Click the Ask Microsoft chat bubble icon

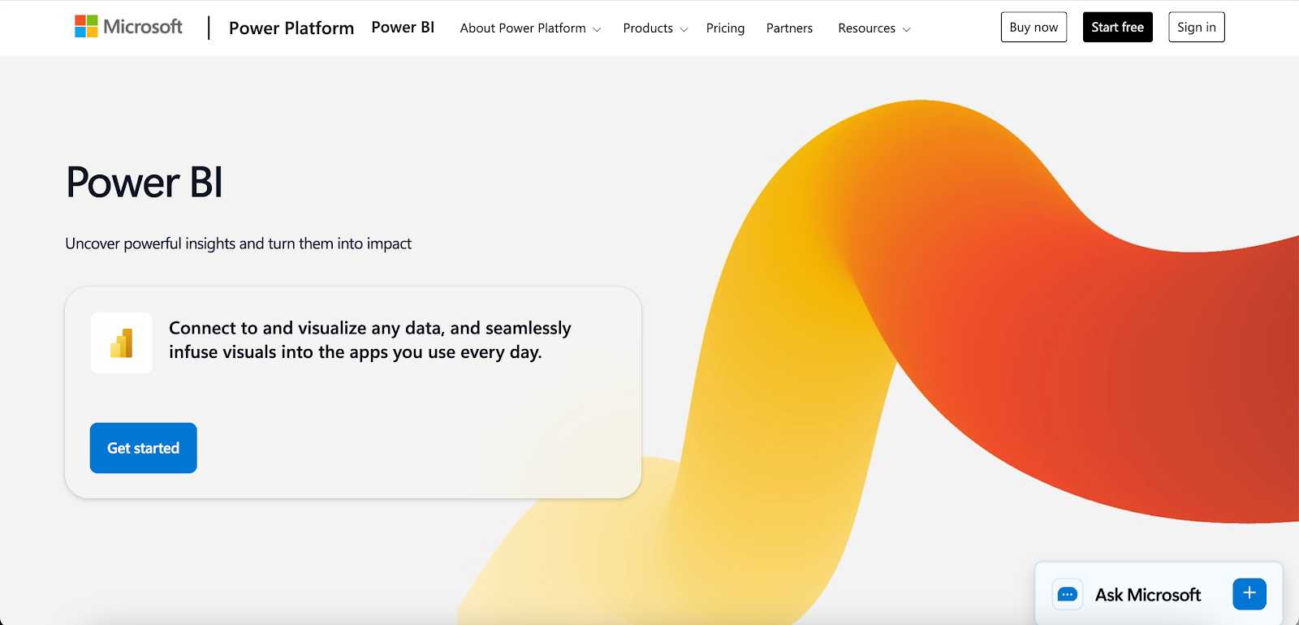(1068, 595)
